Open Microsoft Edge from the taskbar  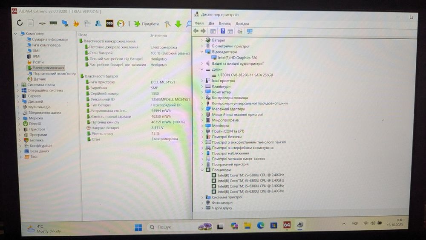click(x=261, y=225)
